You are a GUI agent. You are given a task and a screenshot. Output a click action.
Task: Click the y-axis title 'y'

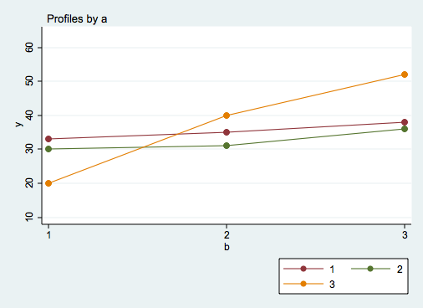(18, 125)
